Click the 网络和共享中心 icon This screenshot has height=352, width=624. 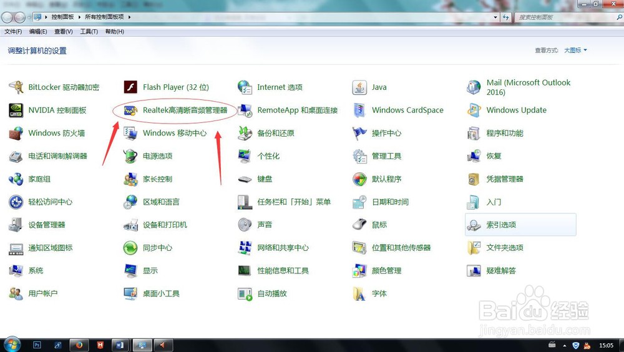(x=245, y=248)
